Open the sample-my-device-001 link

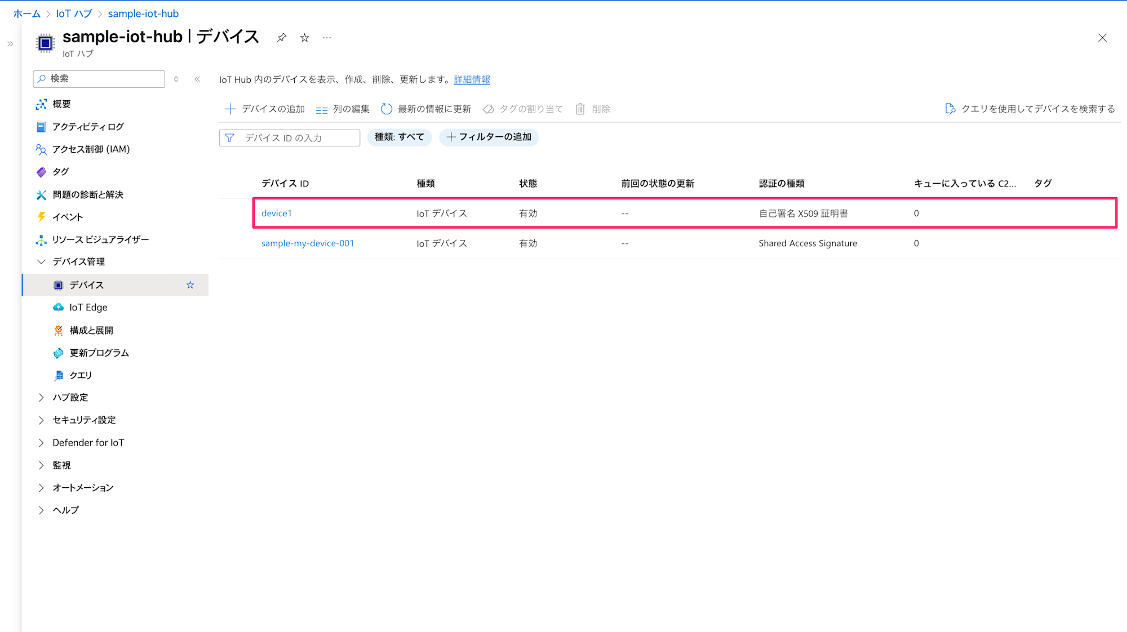pos(308,243)
